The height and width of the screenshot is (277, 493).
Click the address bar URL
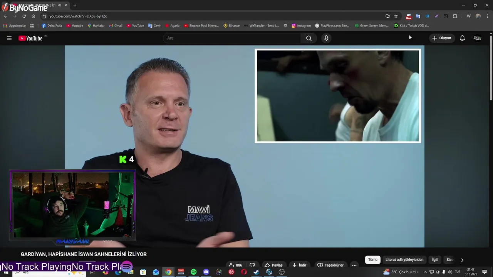78,16
